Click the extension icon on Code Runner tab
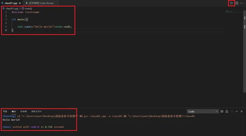This screenshot has height=136, width=246. pyautogui.click(x=27, y=3)
